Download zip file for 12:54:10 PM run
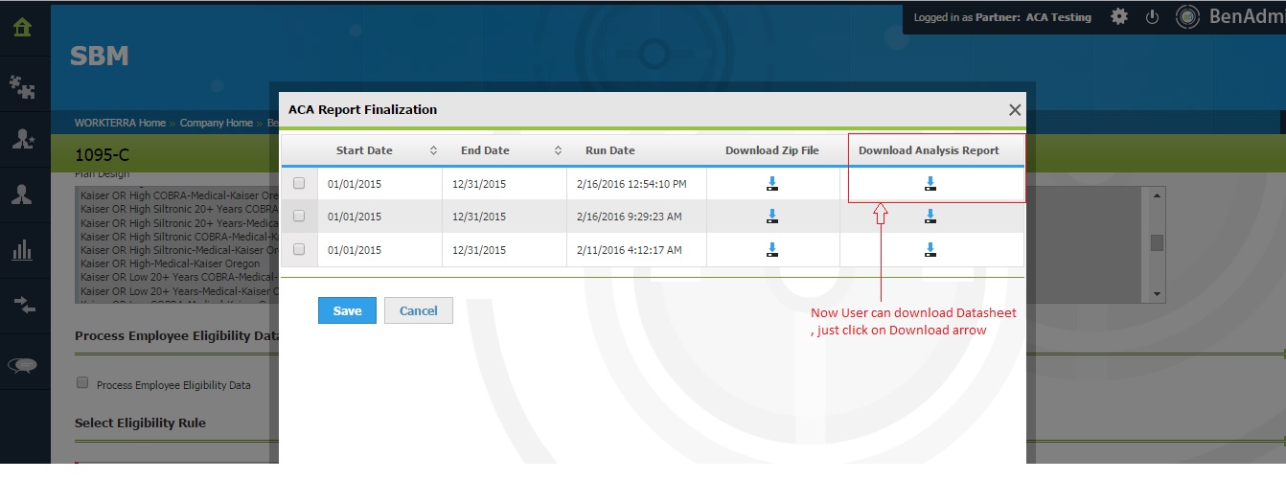The height and width of the screenshot is (503, 1286). [772, 184]
